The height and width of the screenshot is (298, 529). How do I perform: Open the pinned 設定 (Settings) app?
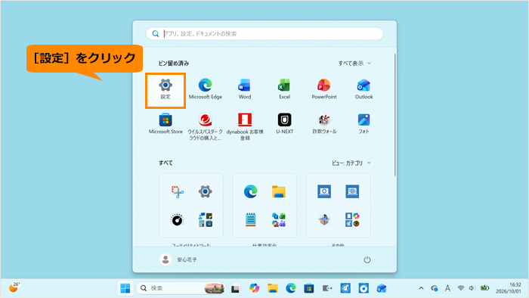coord(166,90)
